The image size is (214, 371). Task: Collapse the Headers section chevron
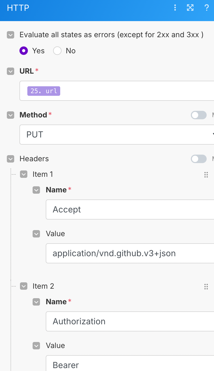(x=11, y=159)
